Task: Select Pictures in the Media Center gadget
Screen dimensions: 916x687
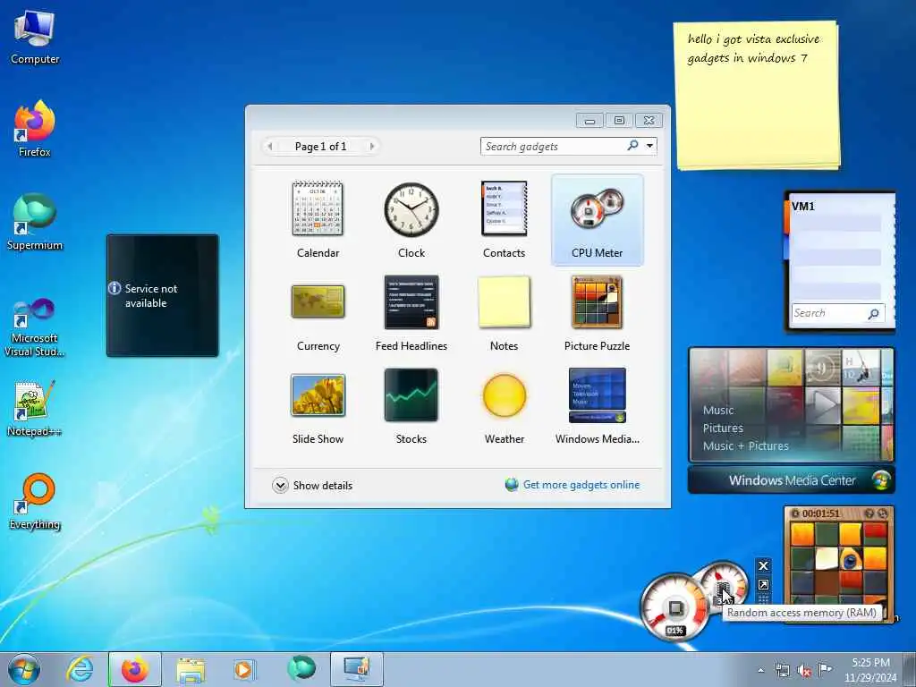Action: click(723, 428)
